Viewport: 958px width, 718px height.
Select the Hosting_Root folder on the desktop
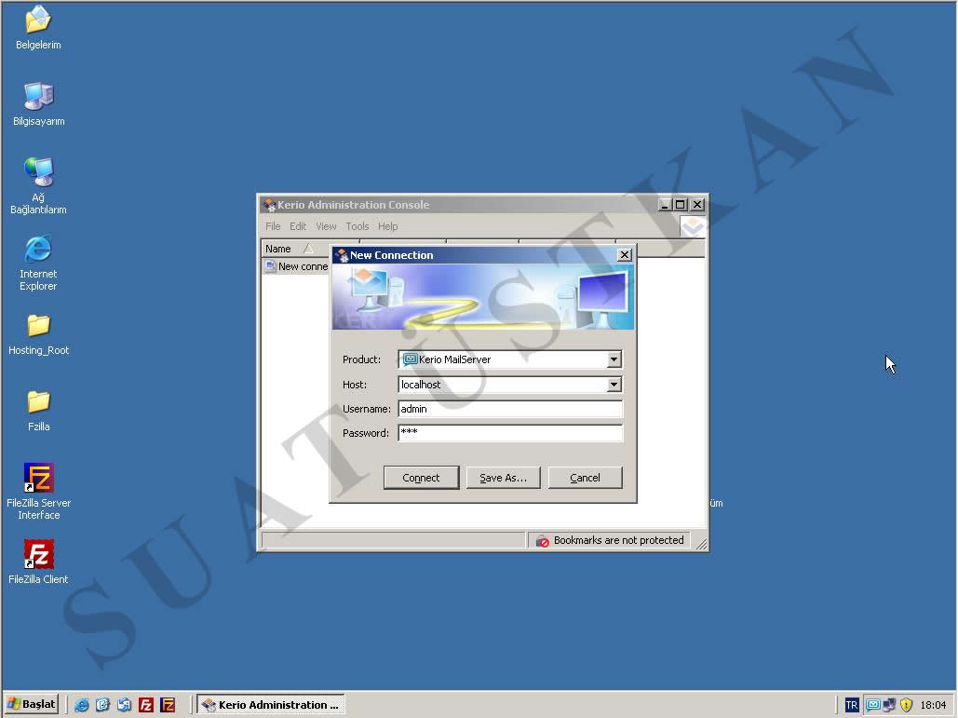[38, 335]
